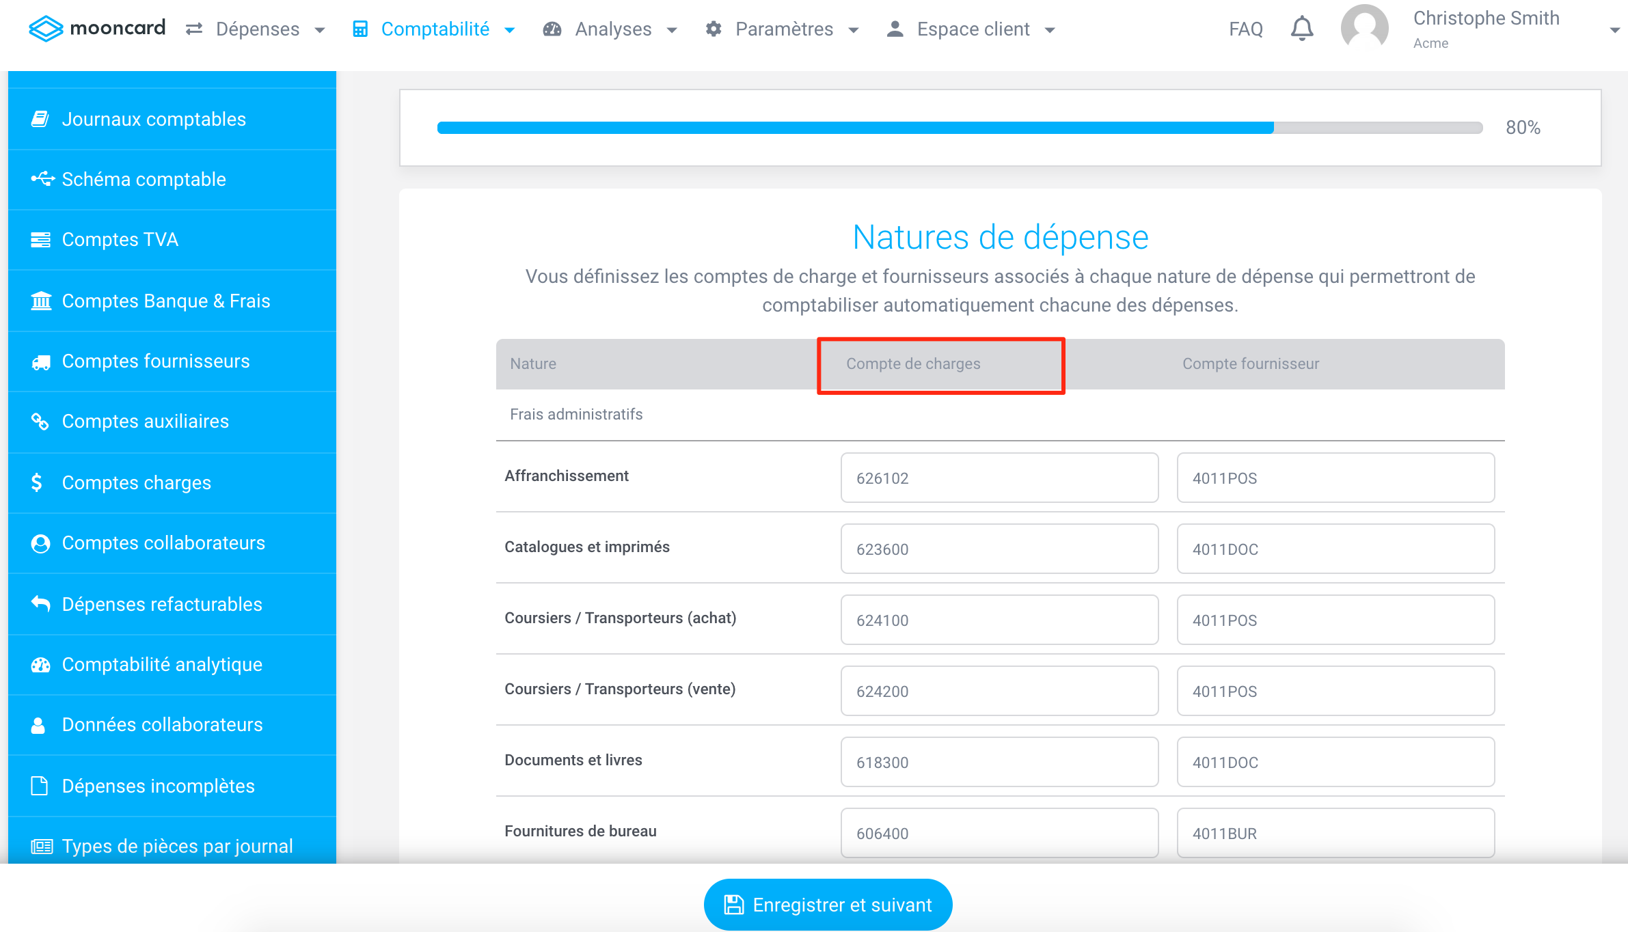Edit the Affranchissement charge account field 626102
This screenshot has height=932, width=1628.
pos(999,477)
